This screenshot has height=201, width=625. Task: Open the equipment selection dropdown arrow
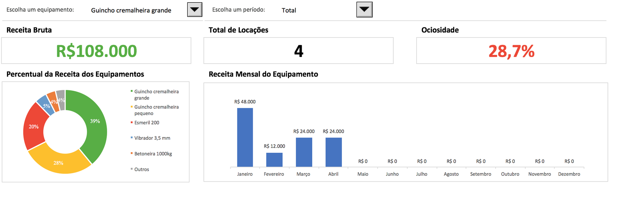pyautogui.click(x=194, y=10)
